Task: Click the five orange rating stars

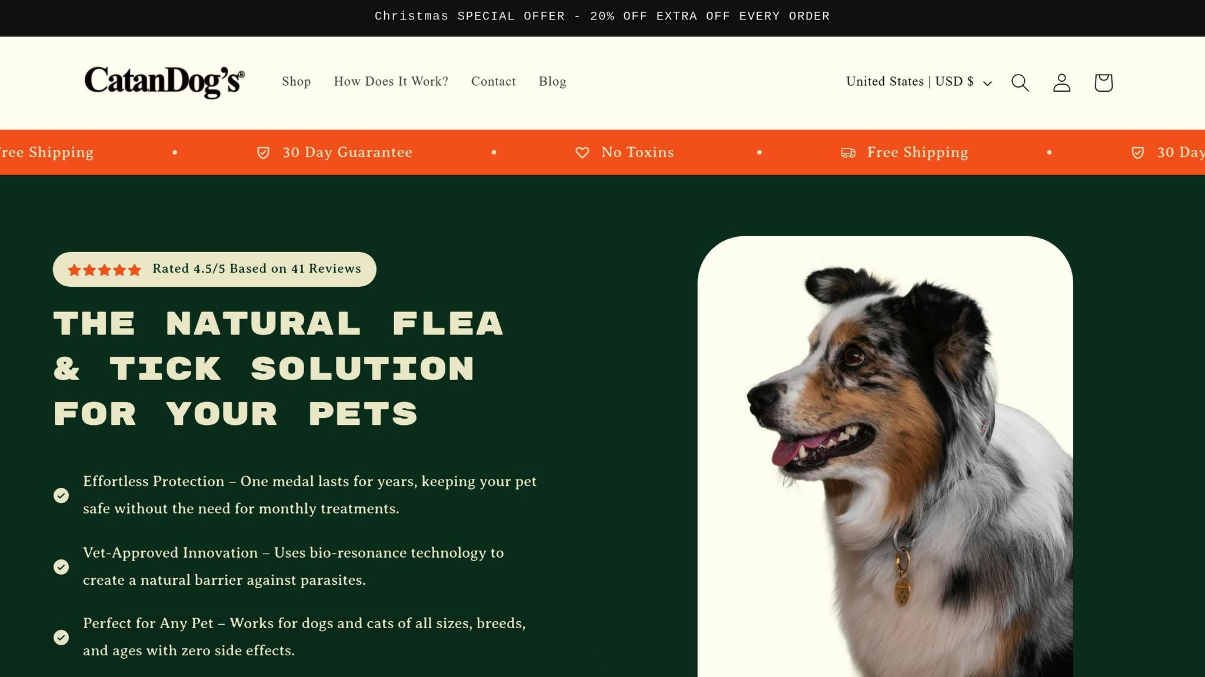Action: coord(104,270)
